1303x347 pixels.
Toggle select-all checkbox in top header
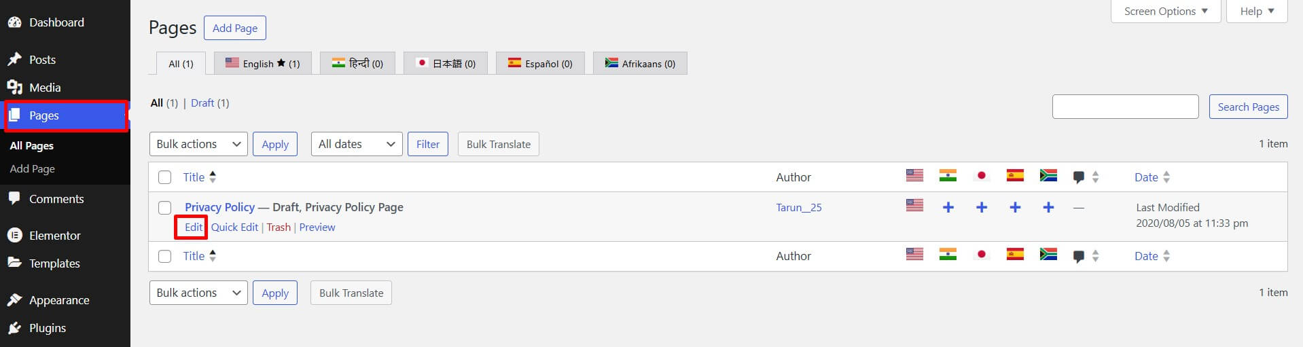(x=164, y=177)
